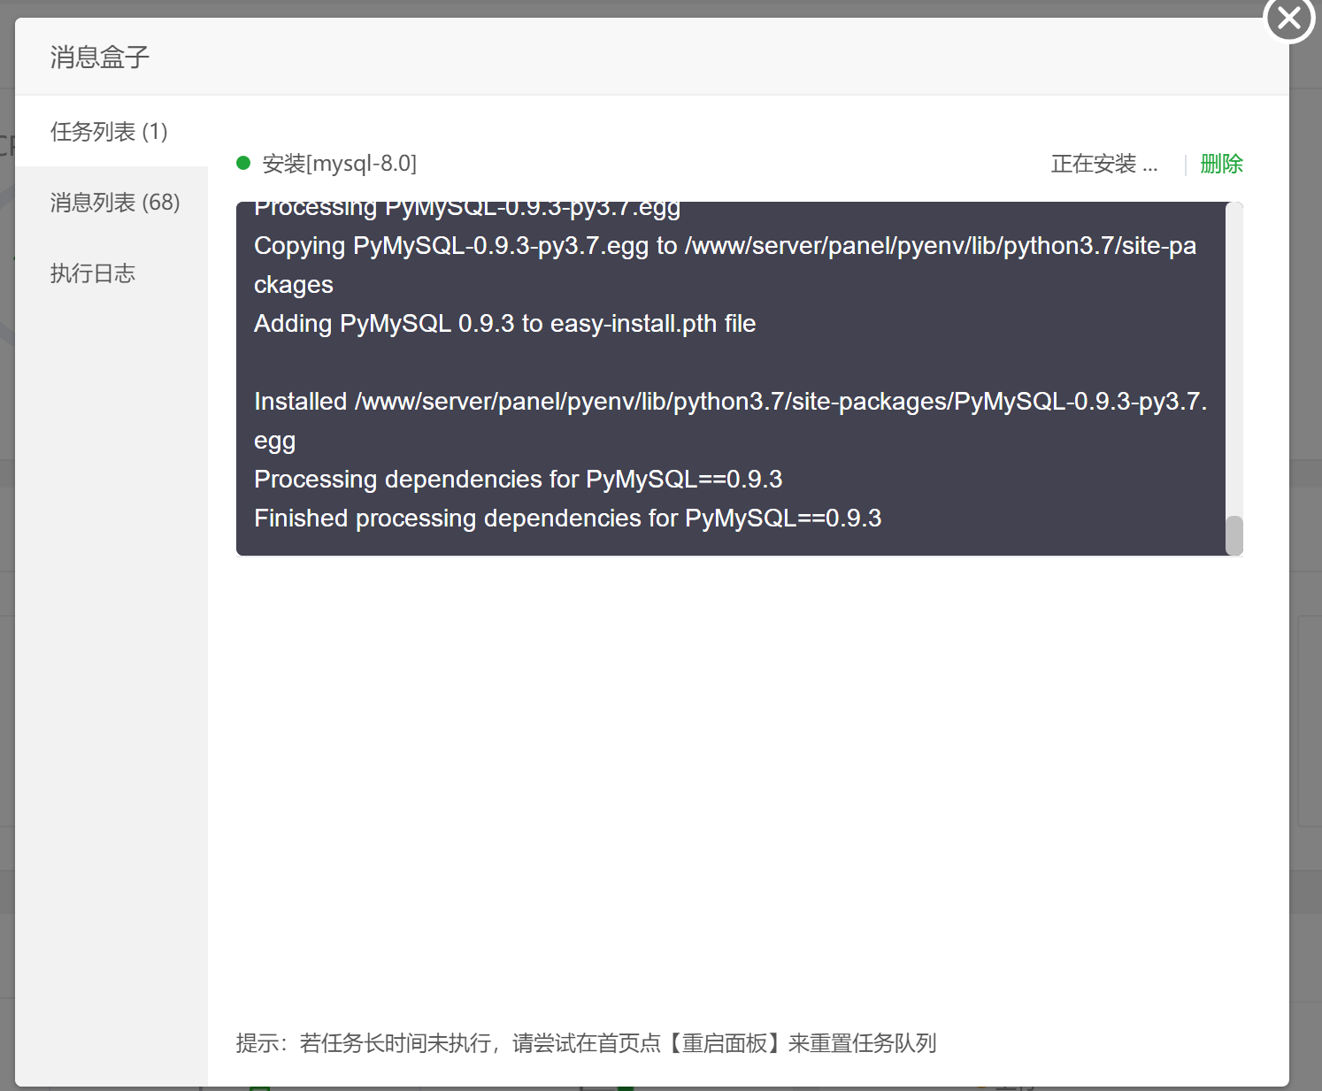Click the log output scrollbar thumb
Viewport: 1322px width, 1091px height.
(1234, 534)
